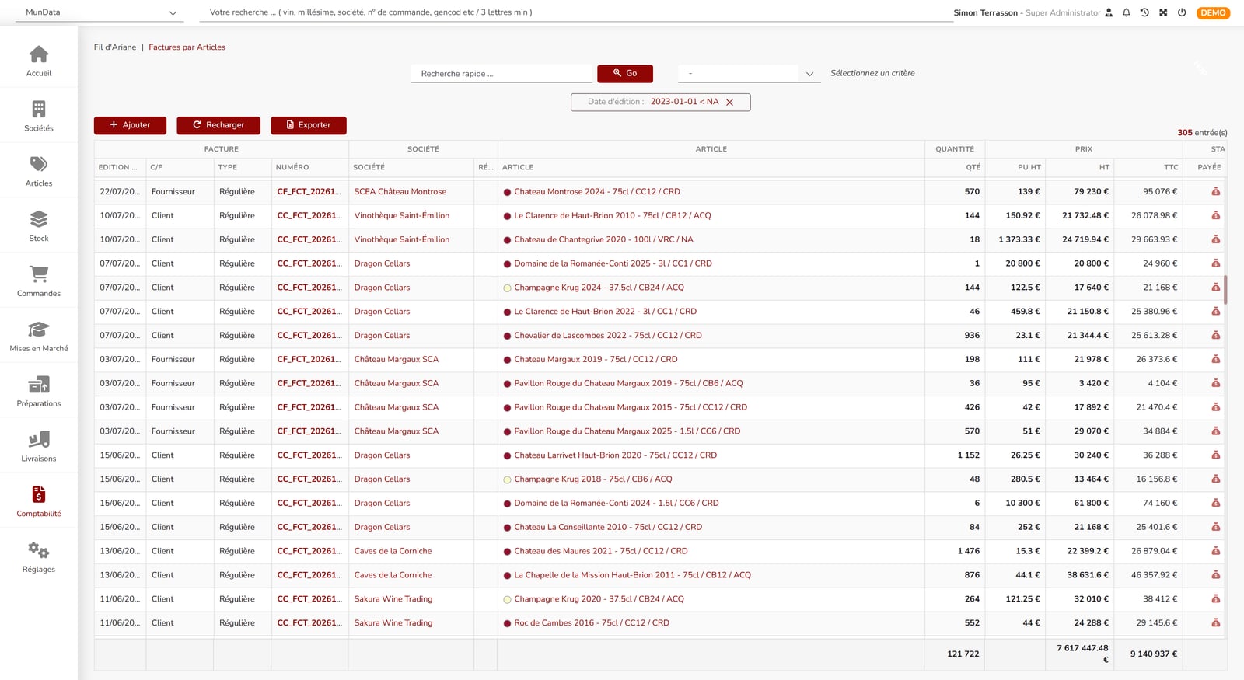Click the Exporter button
Screen dimensions: 1244x680
(x=309, y=125)
